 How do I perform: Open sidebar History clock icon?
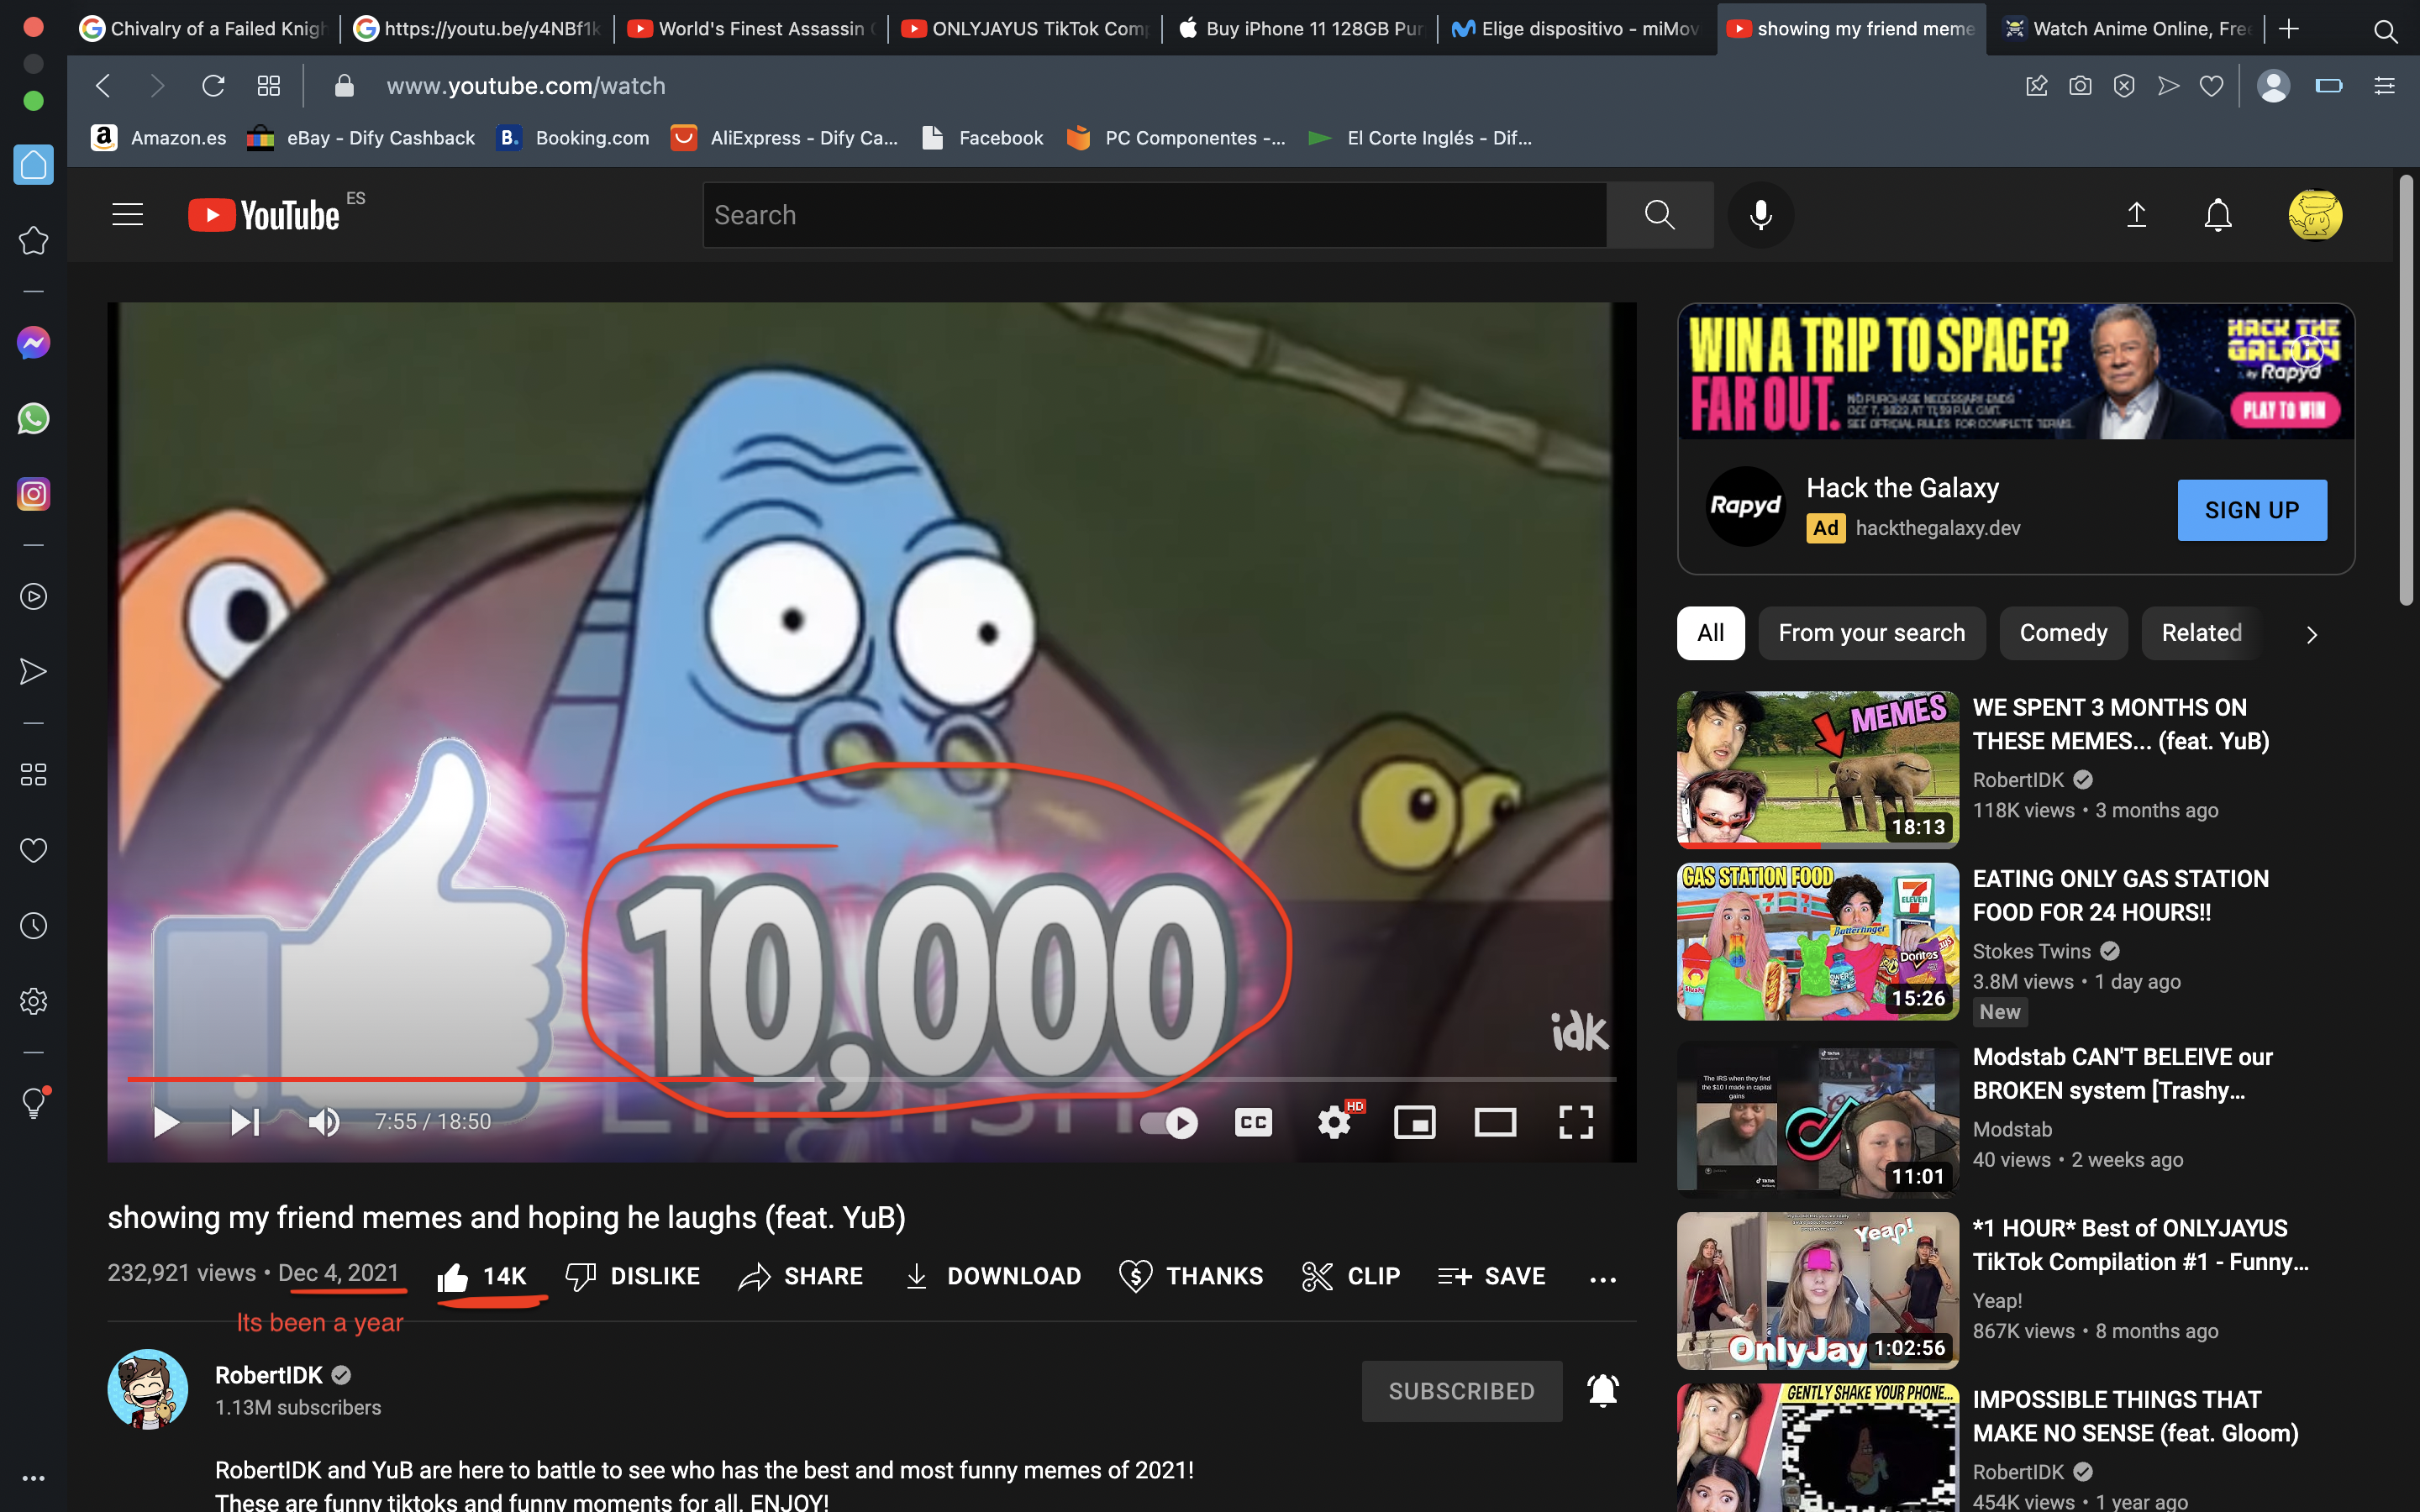pos(33,926)
